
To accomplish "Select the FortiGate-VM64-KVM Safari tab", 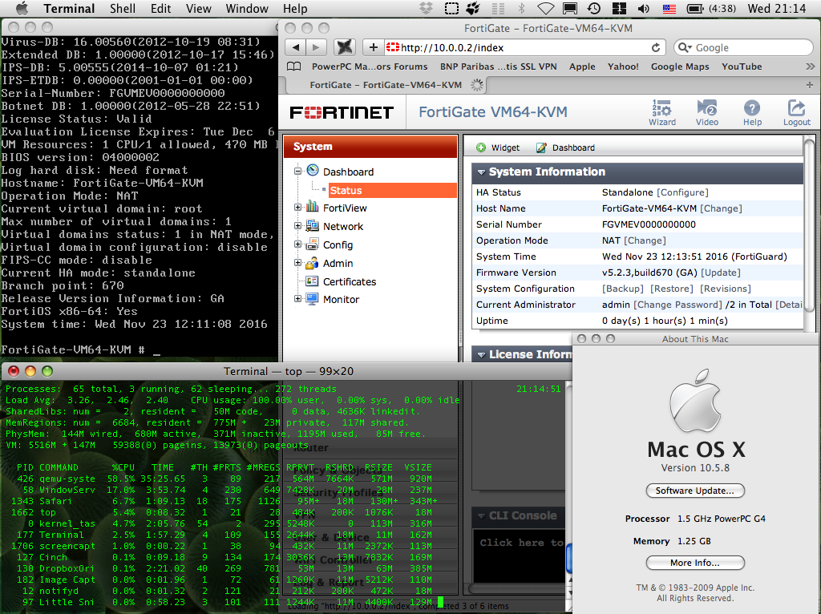I will 386,85.
